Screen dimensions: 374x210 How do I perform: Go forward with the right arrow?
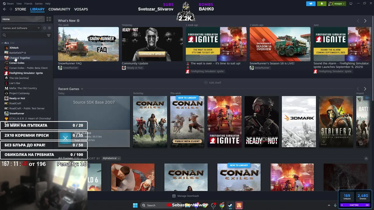point(11,9)
